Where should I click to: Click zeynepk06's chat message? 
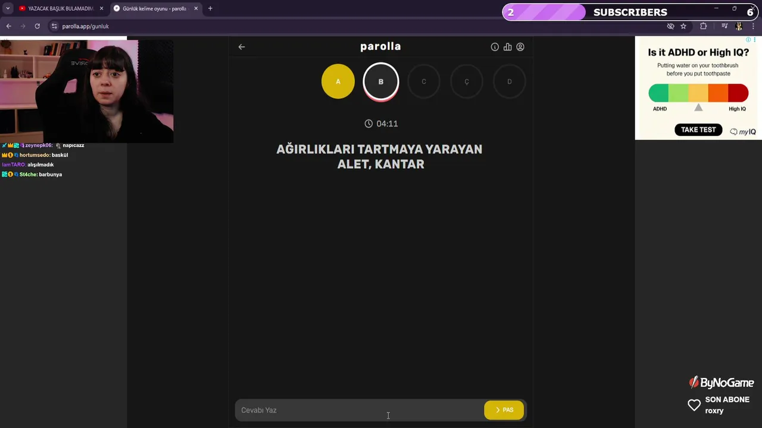(43, 146)
